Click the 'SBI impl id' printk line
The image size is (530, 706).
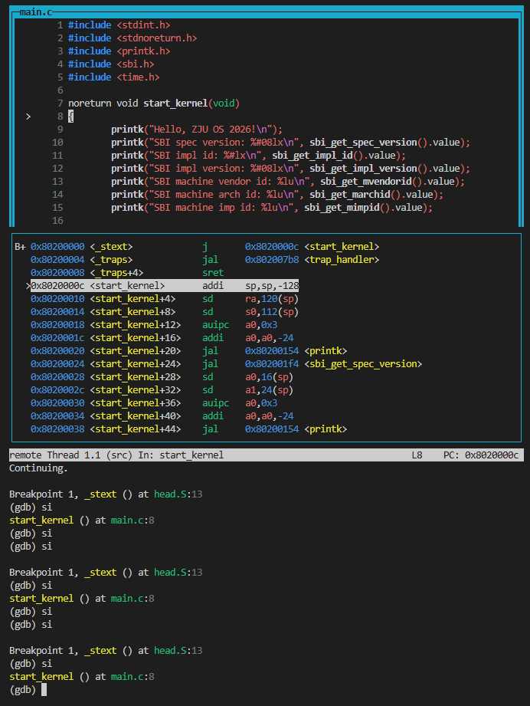pos(258,156)
